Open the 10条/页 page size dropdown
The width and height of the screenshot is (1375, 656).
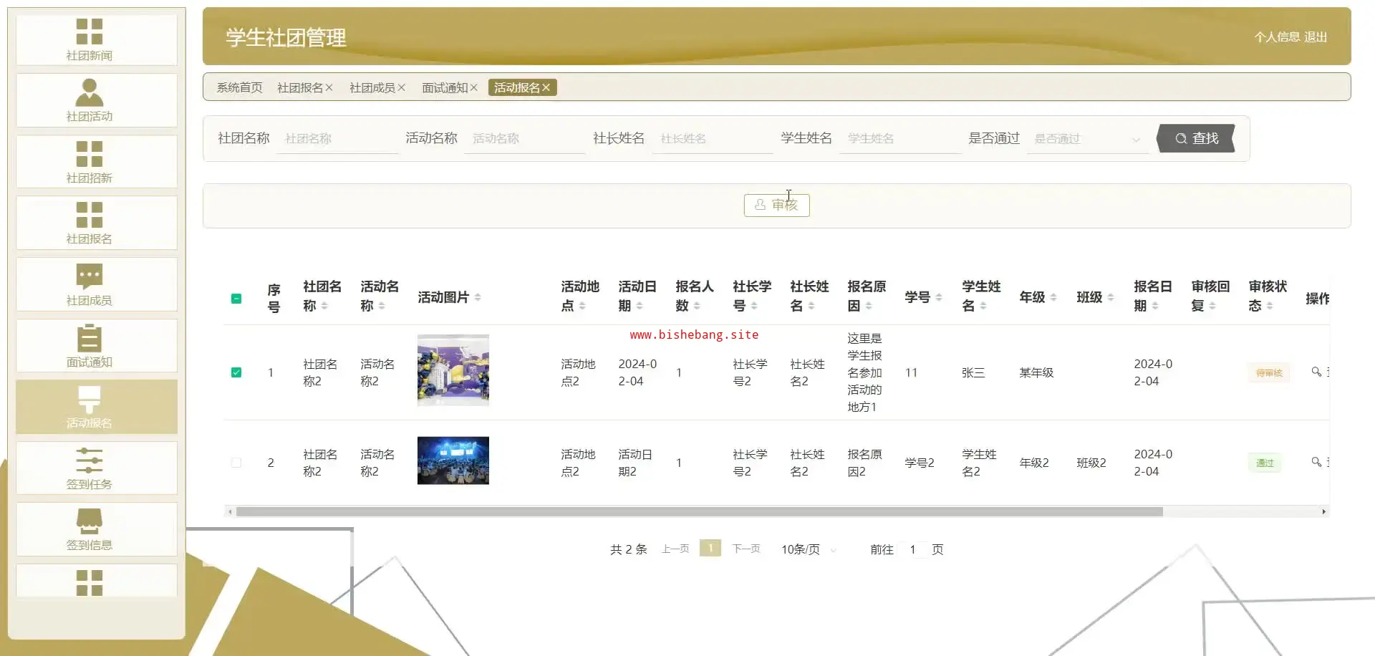pyautogui.click(x=808, y=549)
